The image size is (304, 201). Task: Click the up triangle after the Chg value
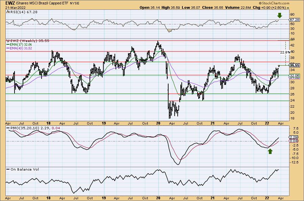288,8
